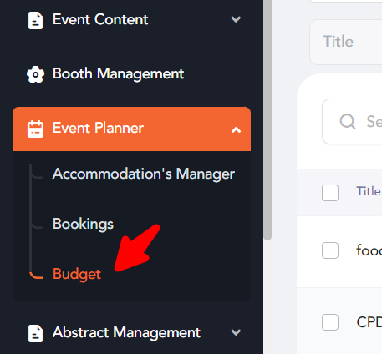Check the box for the food row
Image resolution: width=382 pixels, height=354 pixels.
pyautogui.click(x=330, y=250)
